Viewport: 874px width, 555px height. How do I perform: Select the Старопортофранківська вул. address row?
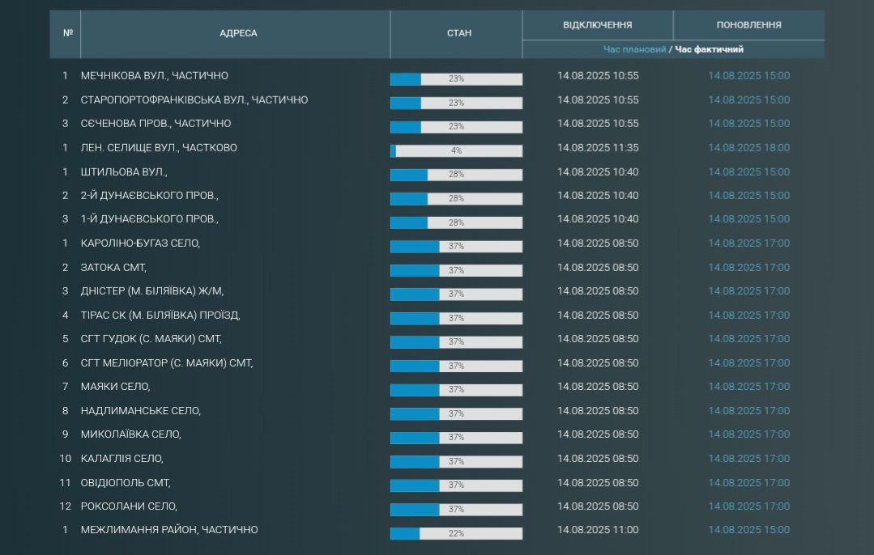point(194,100)
